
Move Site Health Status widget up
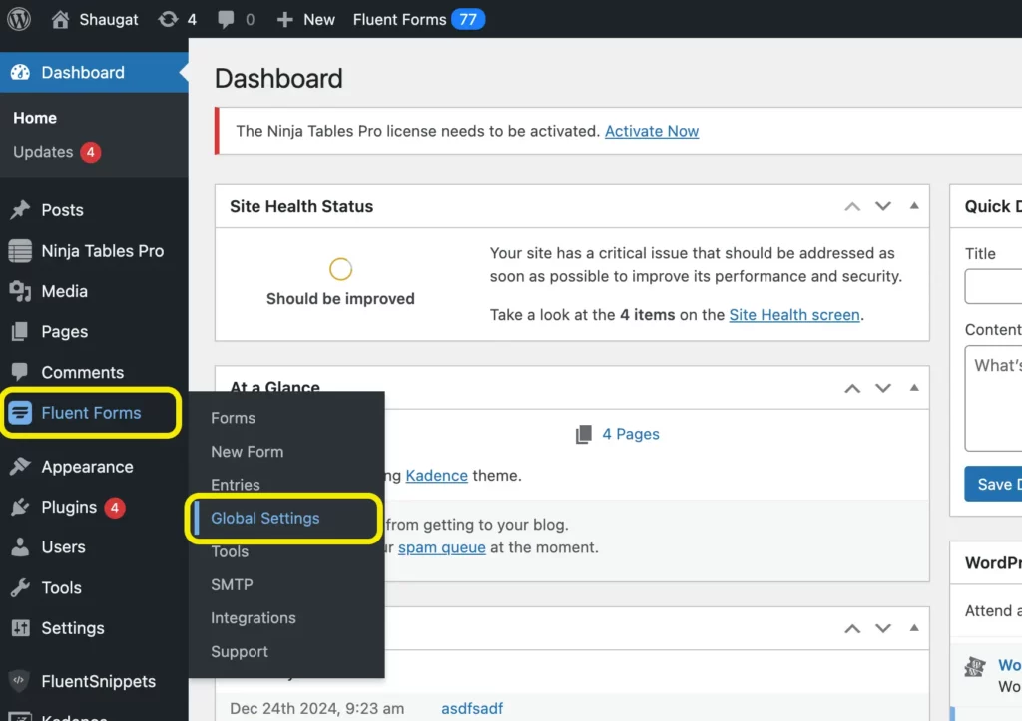852,207
